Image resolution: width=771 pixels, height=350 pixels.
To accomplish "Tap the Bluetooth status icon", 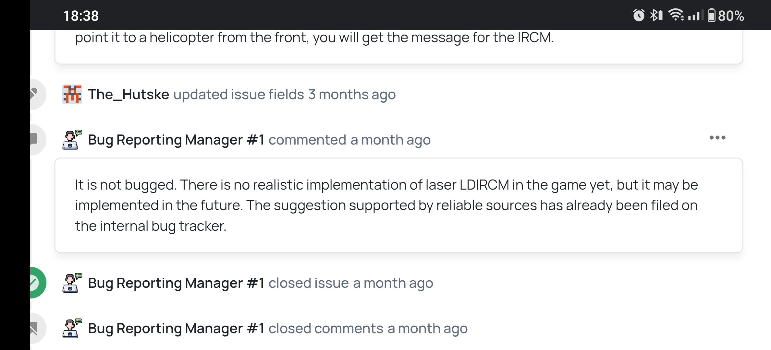I will point(656,15).
